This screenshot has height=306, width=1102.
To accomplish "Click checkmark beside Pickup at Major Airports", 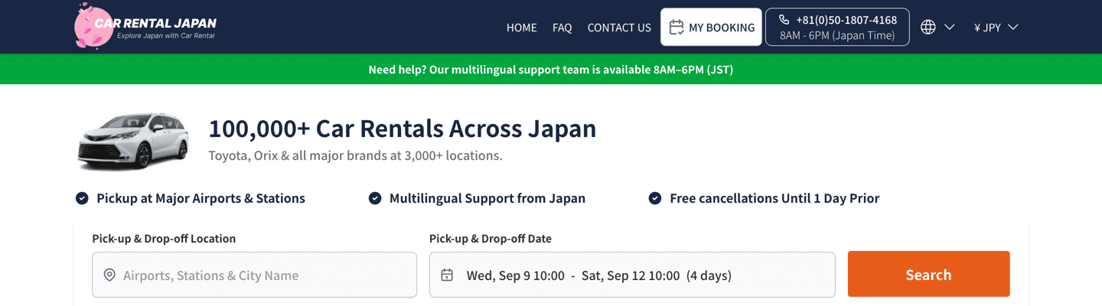I will [82, 198].
